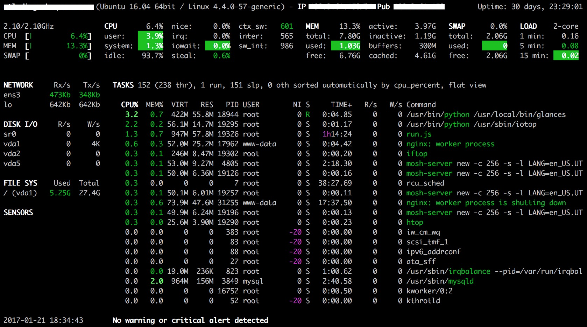
Task: Click the NETWORK section heading
Action: click(x=18, y=85)
